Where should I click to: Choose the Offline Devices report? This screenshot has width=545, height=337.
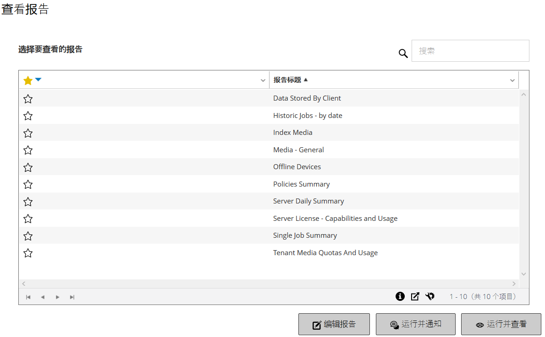point(297,167)
